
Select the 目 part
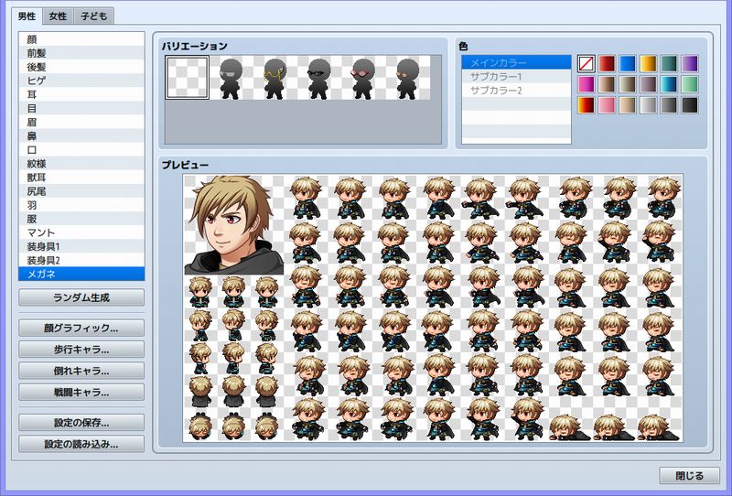81,108
